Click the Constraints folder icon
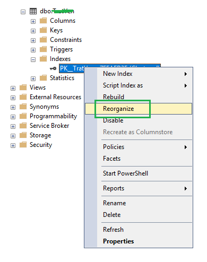Screen dimensions: 207x262 [x=43, y=40]
